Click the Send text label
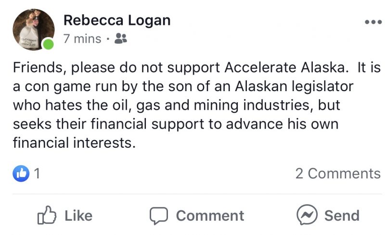This screenshot has height=235, width=385. [x=342, y=216]
